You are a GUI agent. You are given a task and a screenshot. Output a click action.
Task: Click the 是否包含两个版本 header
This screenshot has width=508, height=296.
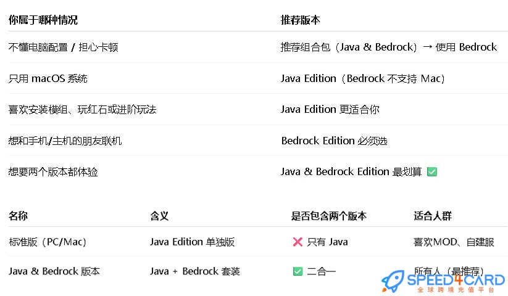coord(328,216)
